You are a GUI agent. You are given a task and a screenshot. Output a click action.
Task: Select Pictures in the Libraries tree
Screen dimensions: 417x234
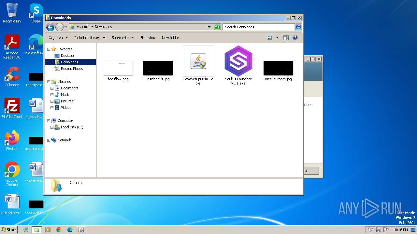tap(67, 101)
